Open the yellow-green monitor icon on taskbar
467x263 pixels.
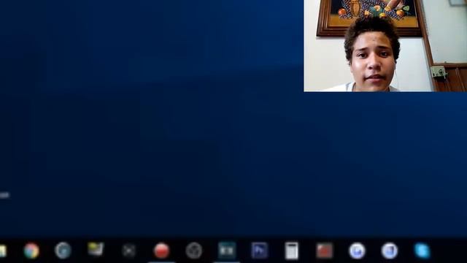point(96,249)
